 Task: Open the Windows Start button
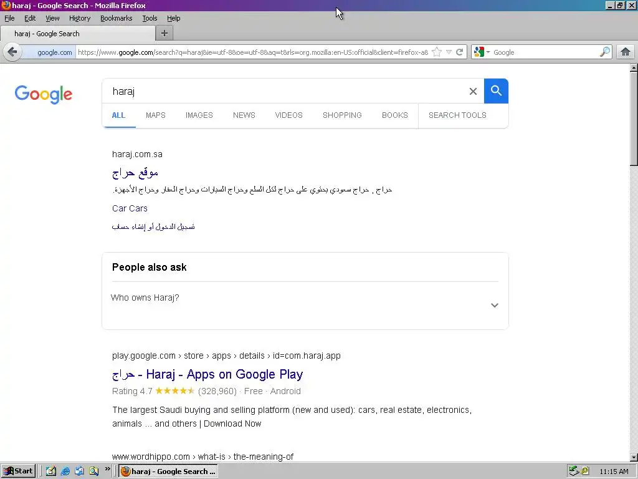18,472
